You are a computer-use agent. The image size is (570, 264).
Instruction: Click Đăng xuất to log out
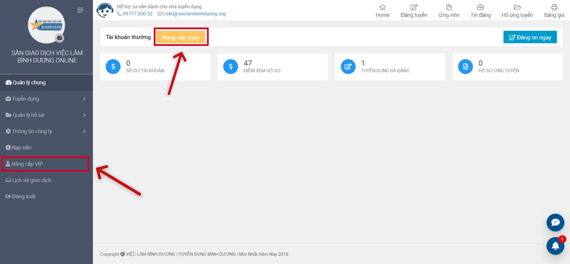click(24, 196)
